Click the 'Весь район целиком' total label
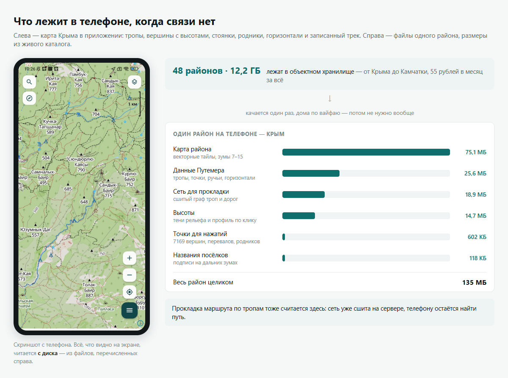 (x=203, y=282)
